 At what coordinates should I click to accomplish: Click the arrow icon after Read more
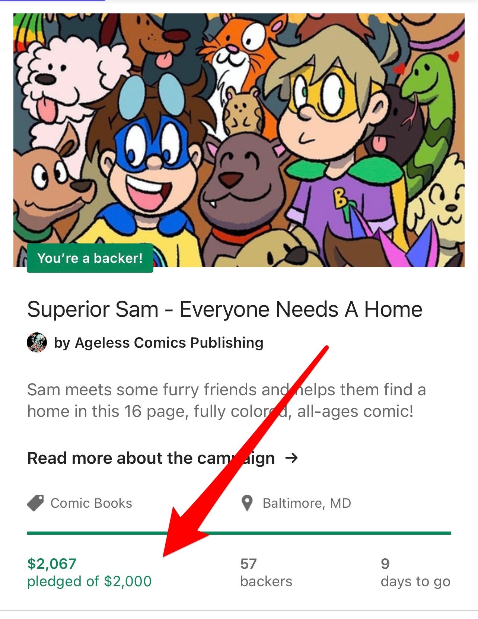point(291,458)
